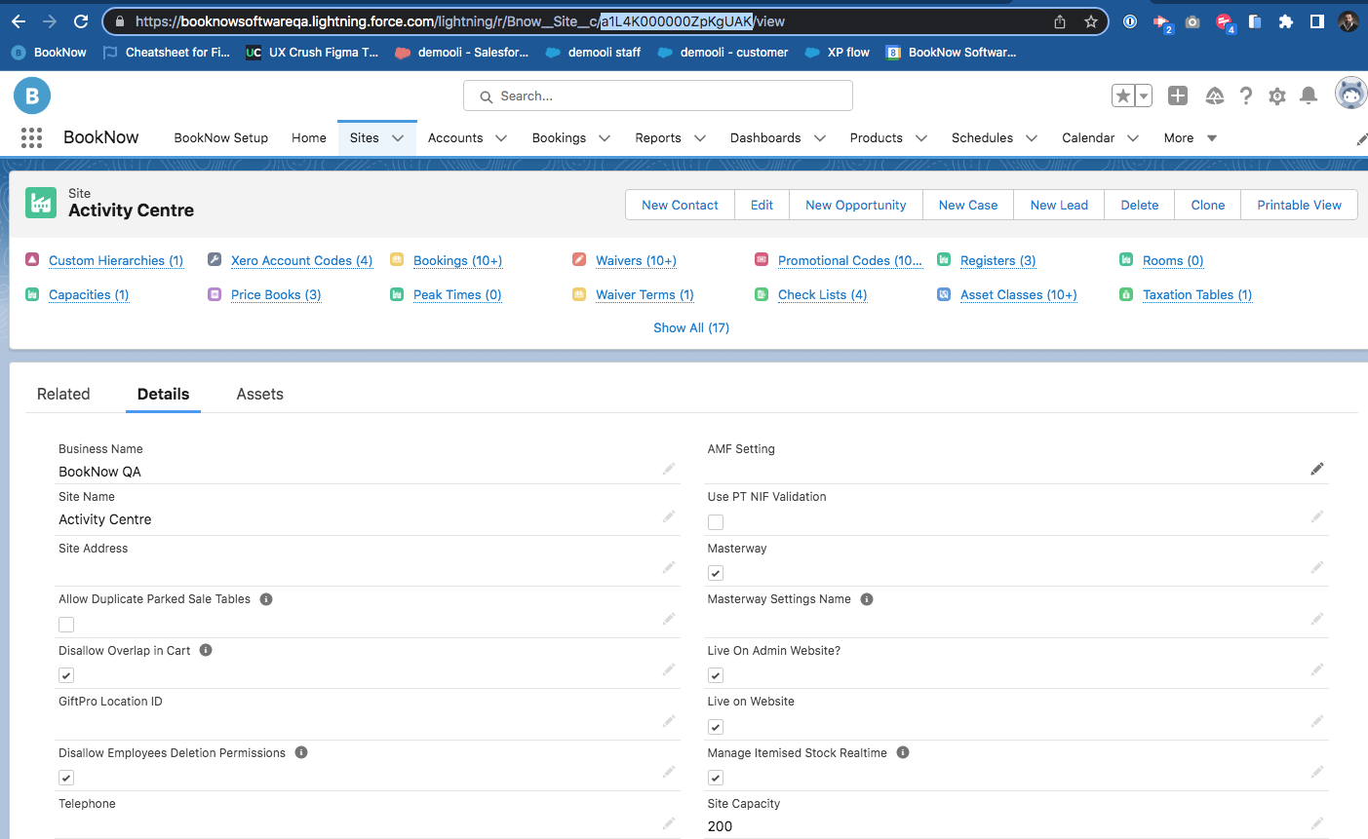Open the More navigation dropdown
Screen dimensions: 1368x839
tap(1191, 138)
